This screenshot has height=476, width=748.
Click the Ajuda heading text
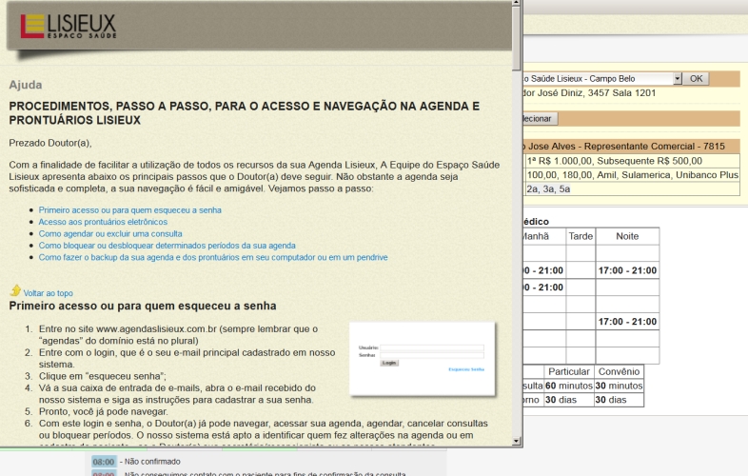coord(26,85)
